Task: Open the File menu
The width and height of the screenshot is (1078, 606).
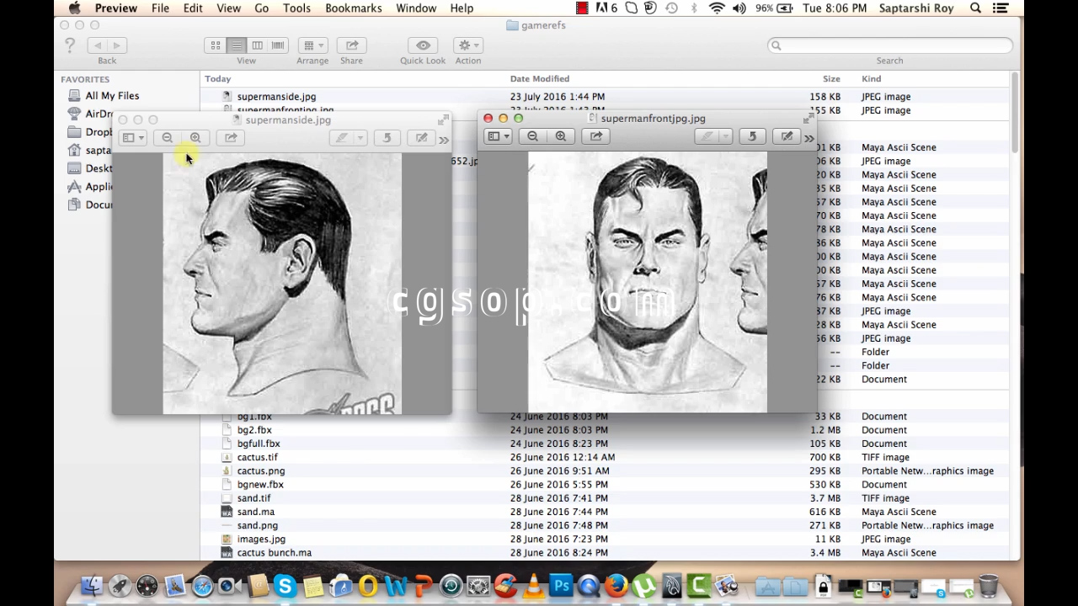Action: coord(160,8)
